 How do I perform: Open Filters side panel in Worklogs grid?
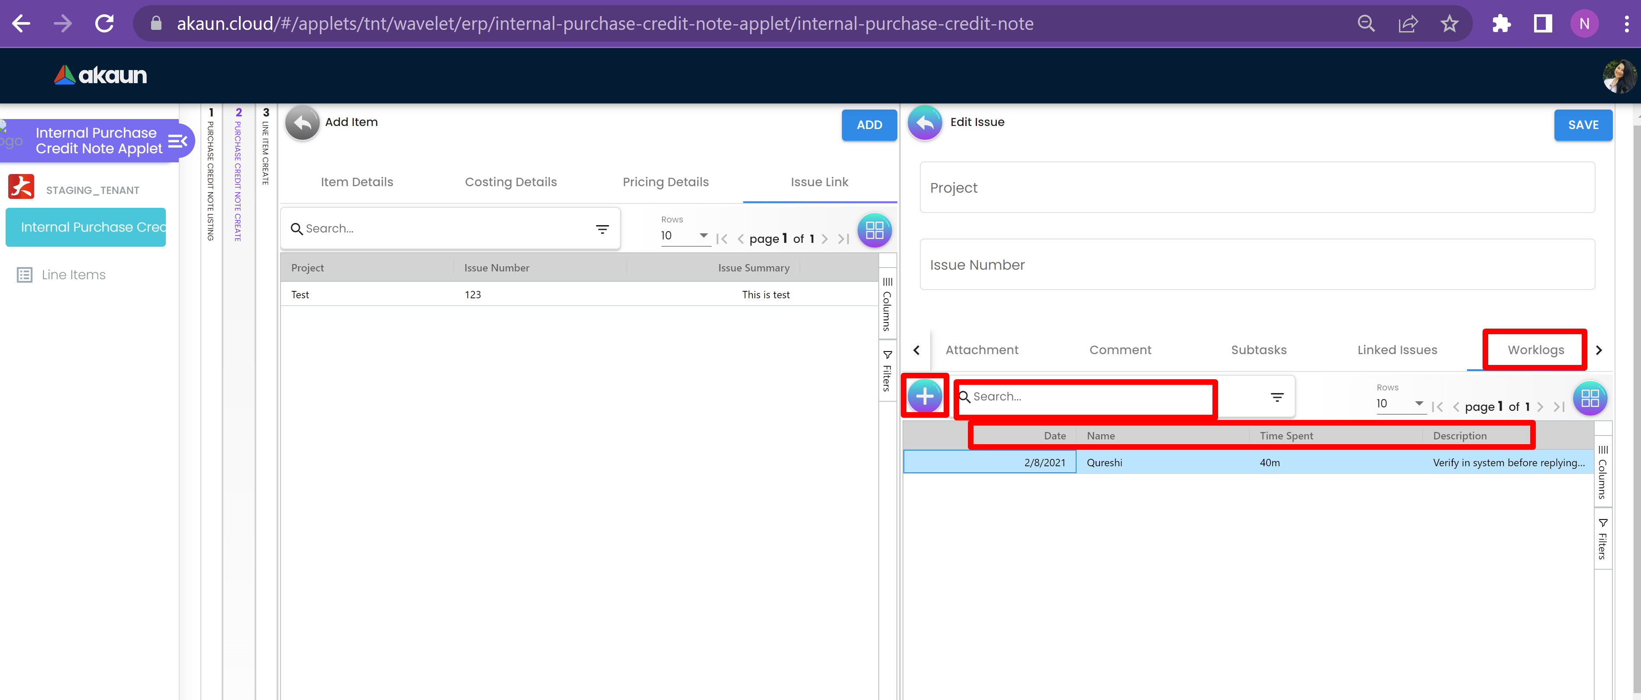point(1602,539)
